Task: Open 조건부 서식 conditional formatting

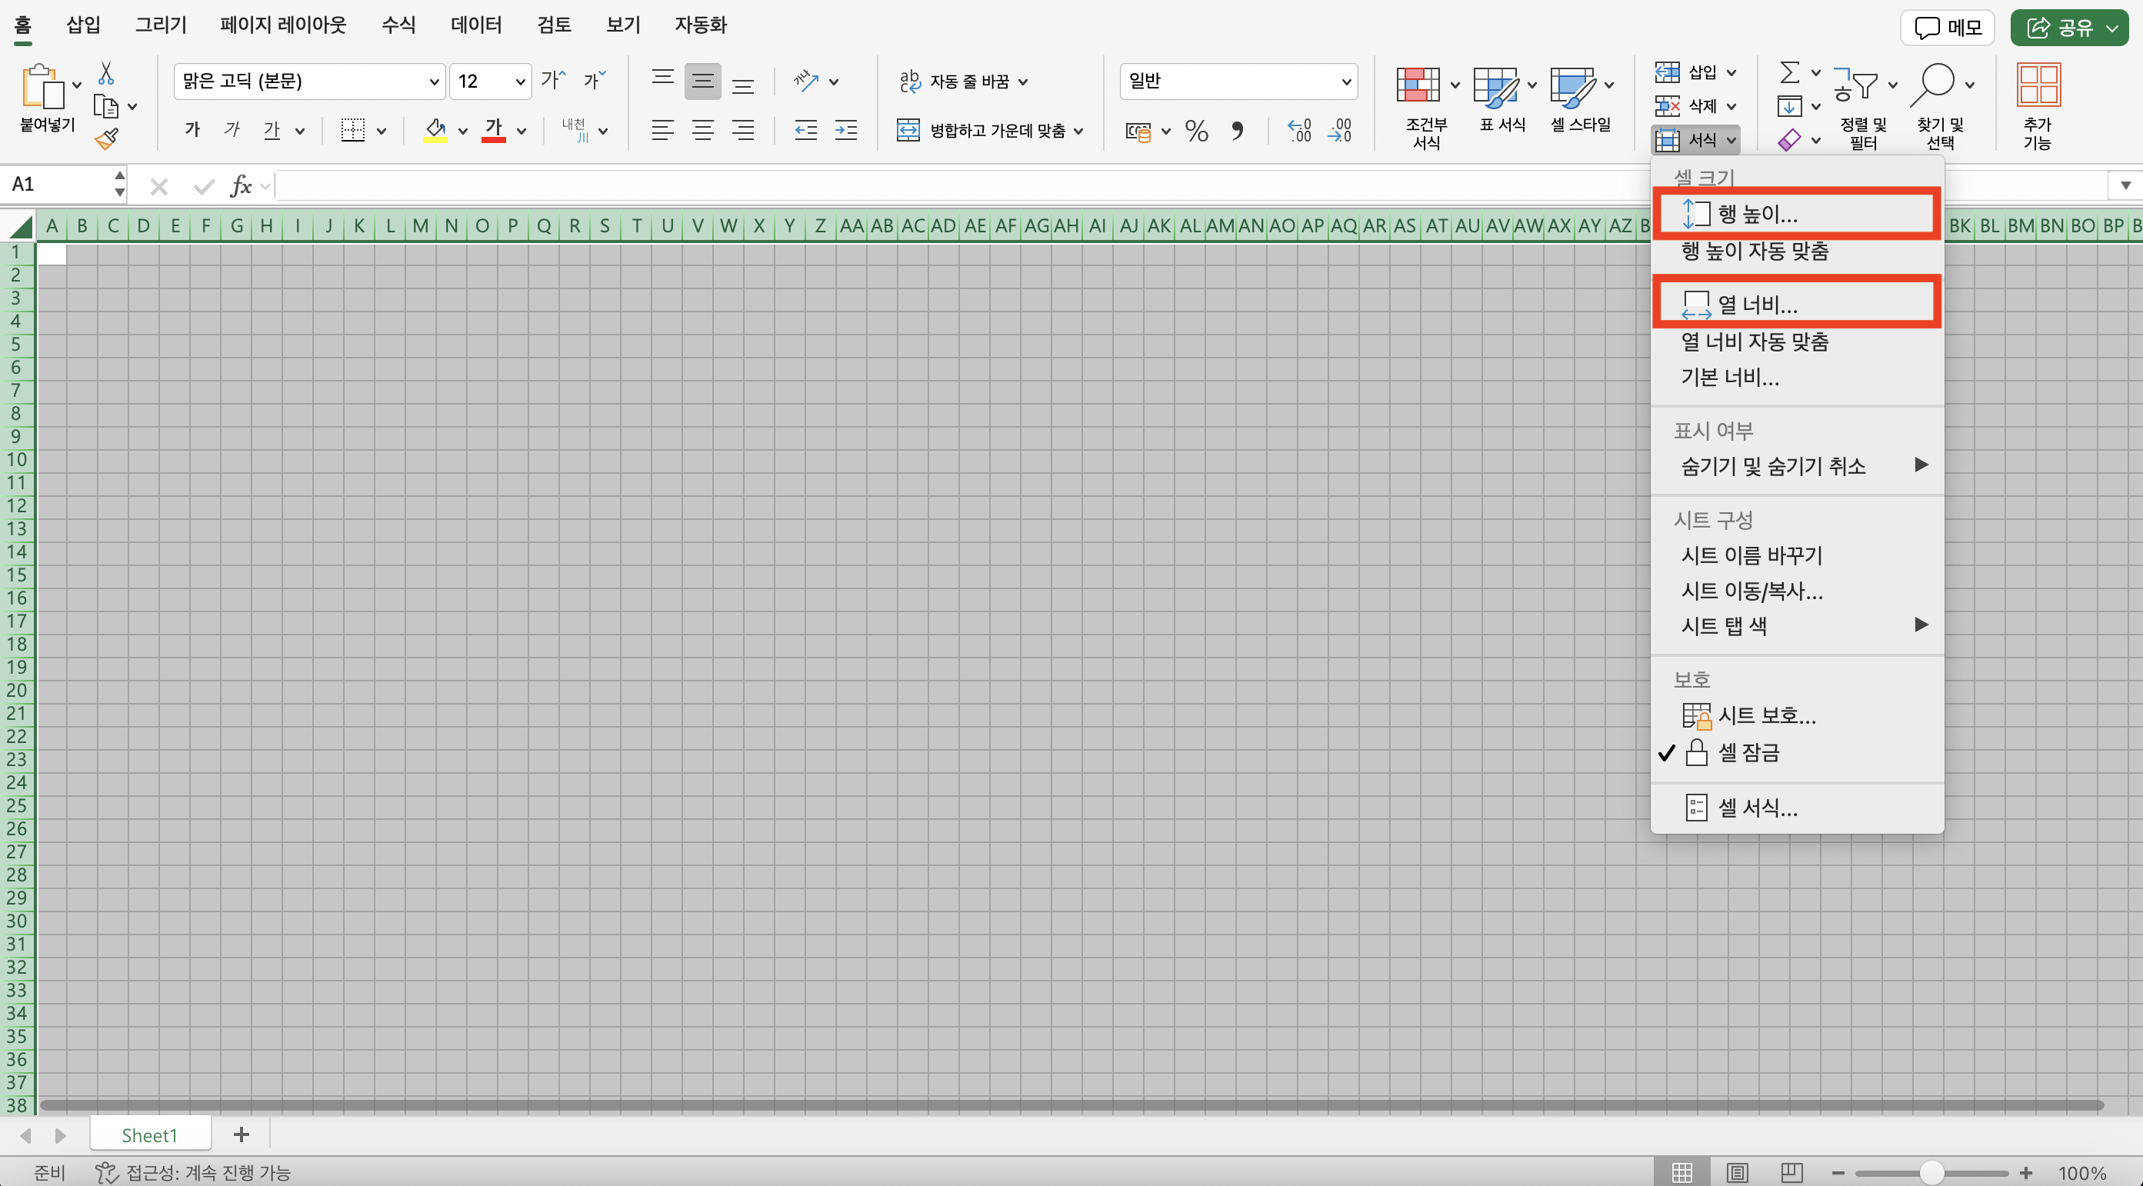Action: click(1426, 107)
